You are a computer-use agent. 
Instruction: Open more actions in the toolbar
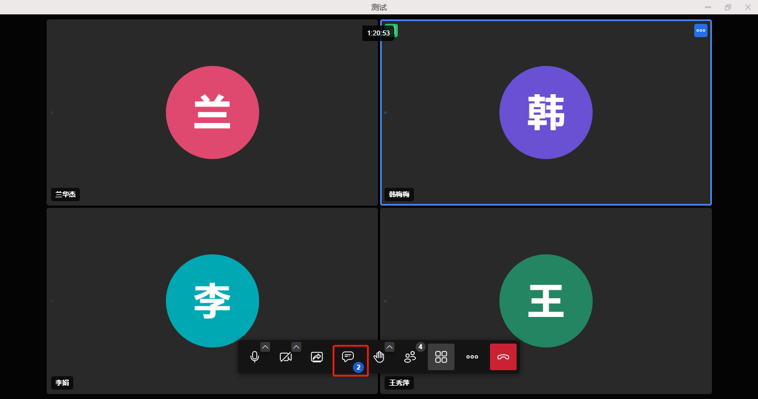(472, 357)
